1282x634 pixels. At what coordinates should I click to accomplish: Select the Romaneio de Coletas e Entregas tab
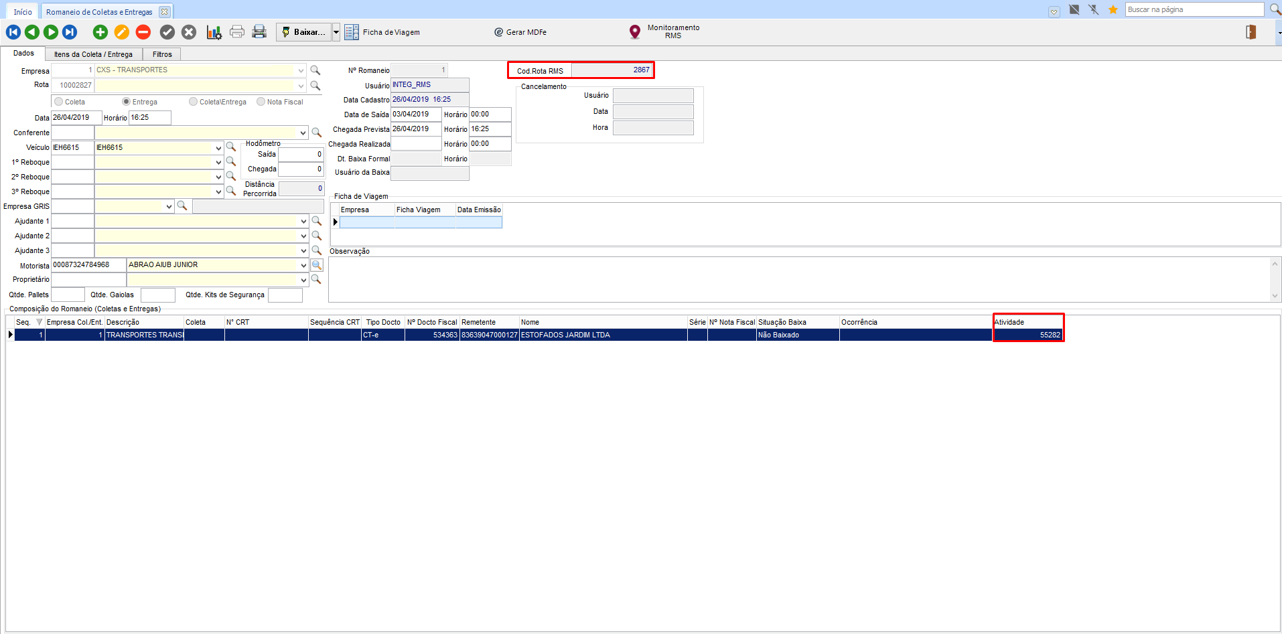99,11
